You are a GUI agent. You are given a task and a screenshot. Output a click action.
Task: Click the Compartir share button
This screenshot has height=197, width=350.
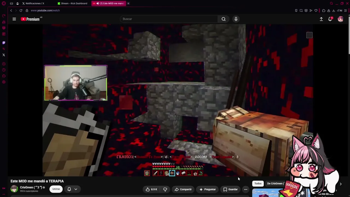coord(183,189)
